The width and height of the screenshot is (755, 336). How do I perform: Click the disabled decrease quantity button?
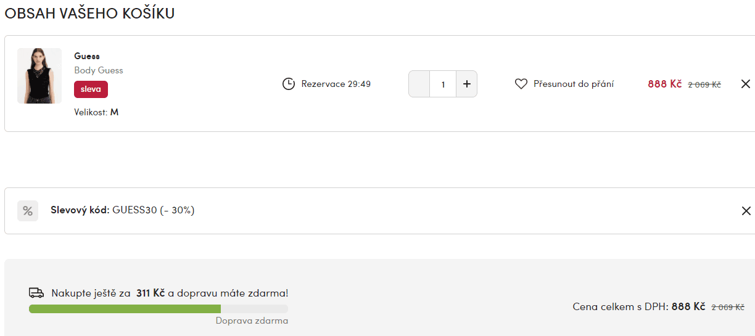(419, 84)
